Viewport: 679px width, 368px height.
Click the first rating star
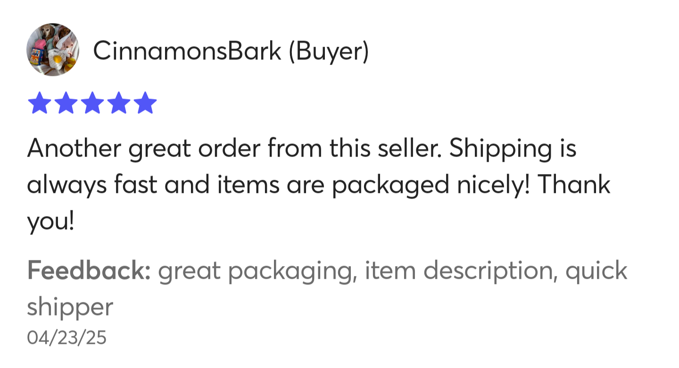pyautogui.click(x=39, y=103)
